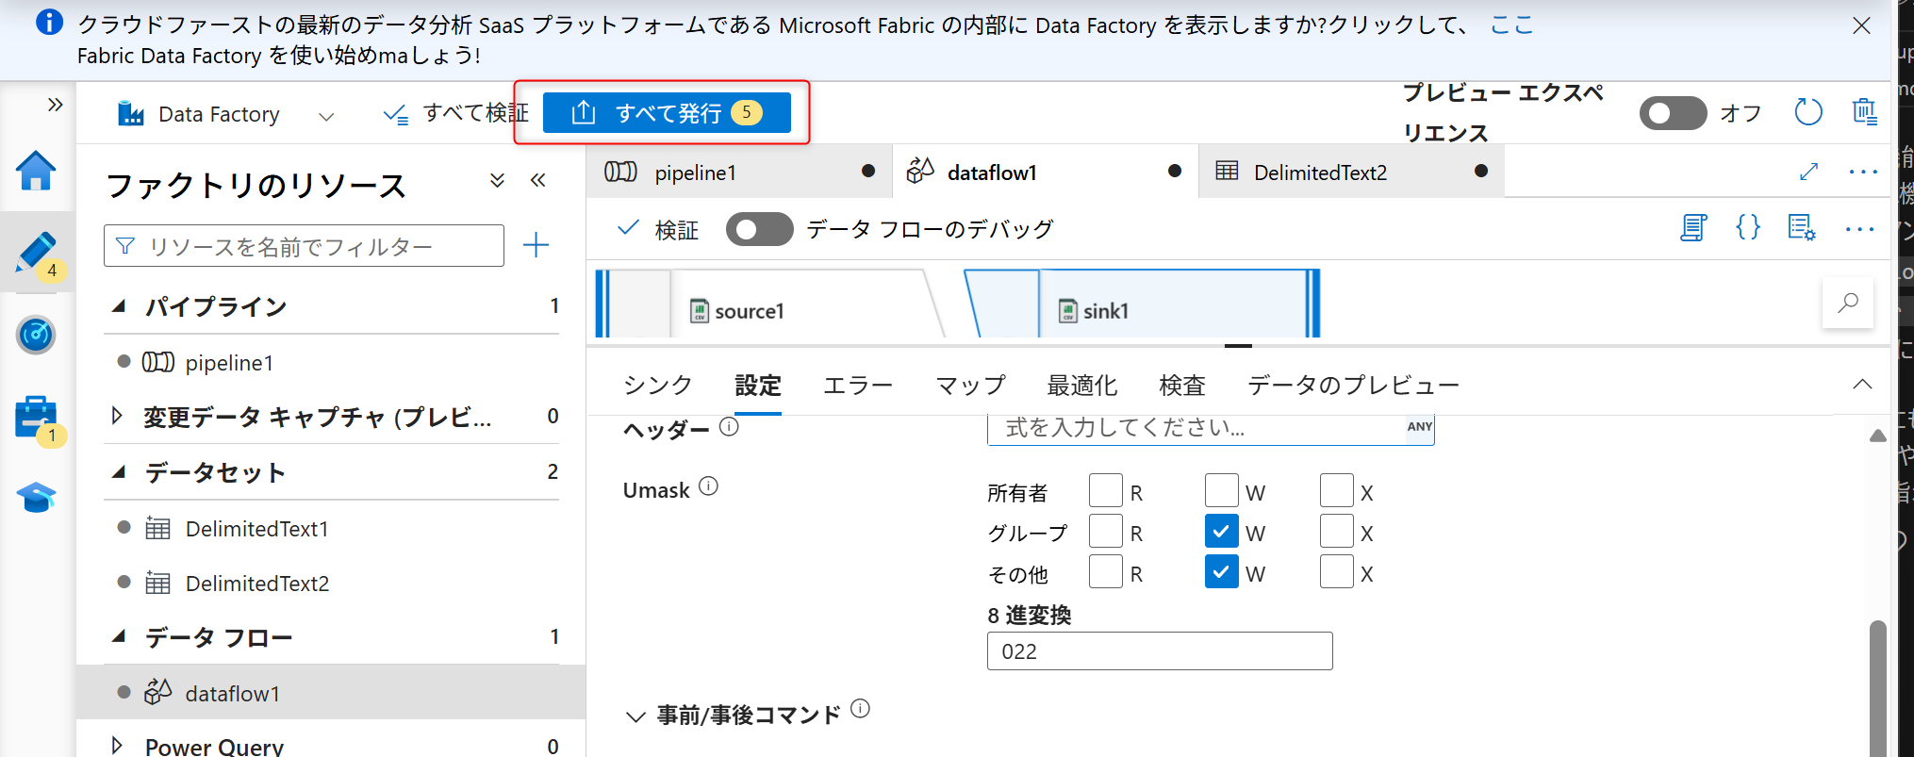The image size is (1914, 757).
Task: Toggle the プレビュー エクスペリエンス switch
Action: click(x=1673, y=113)
